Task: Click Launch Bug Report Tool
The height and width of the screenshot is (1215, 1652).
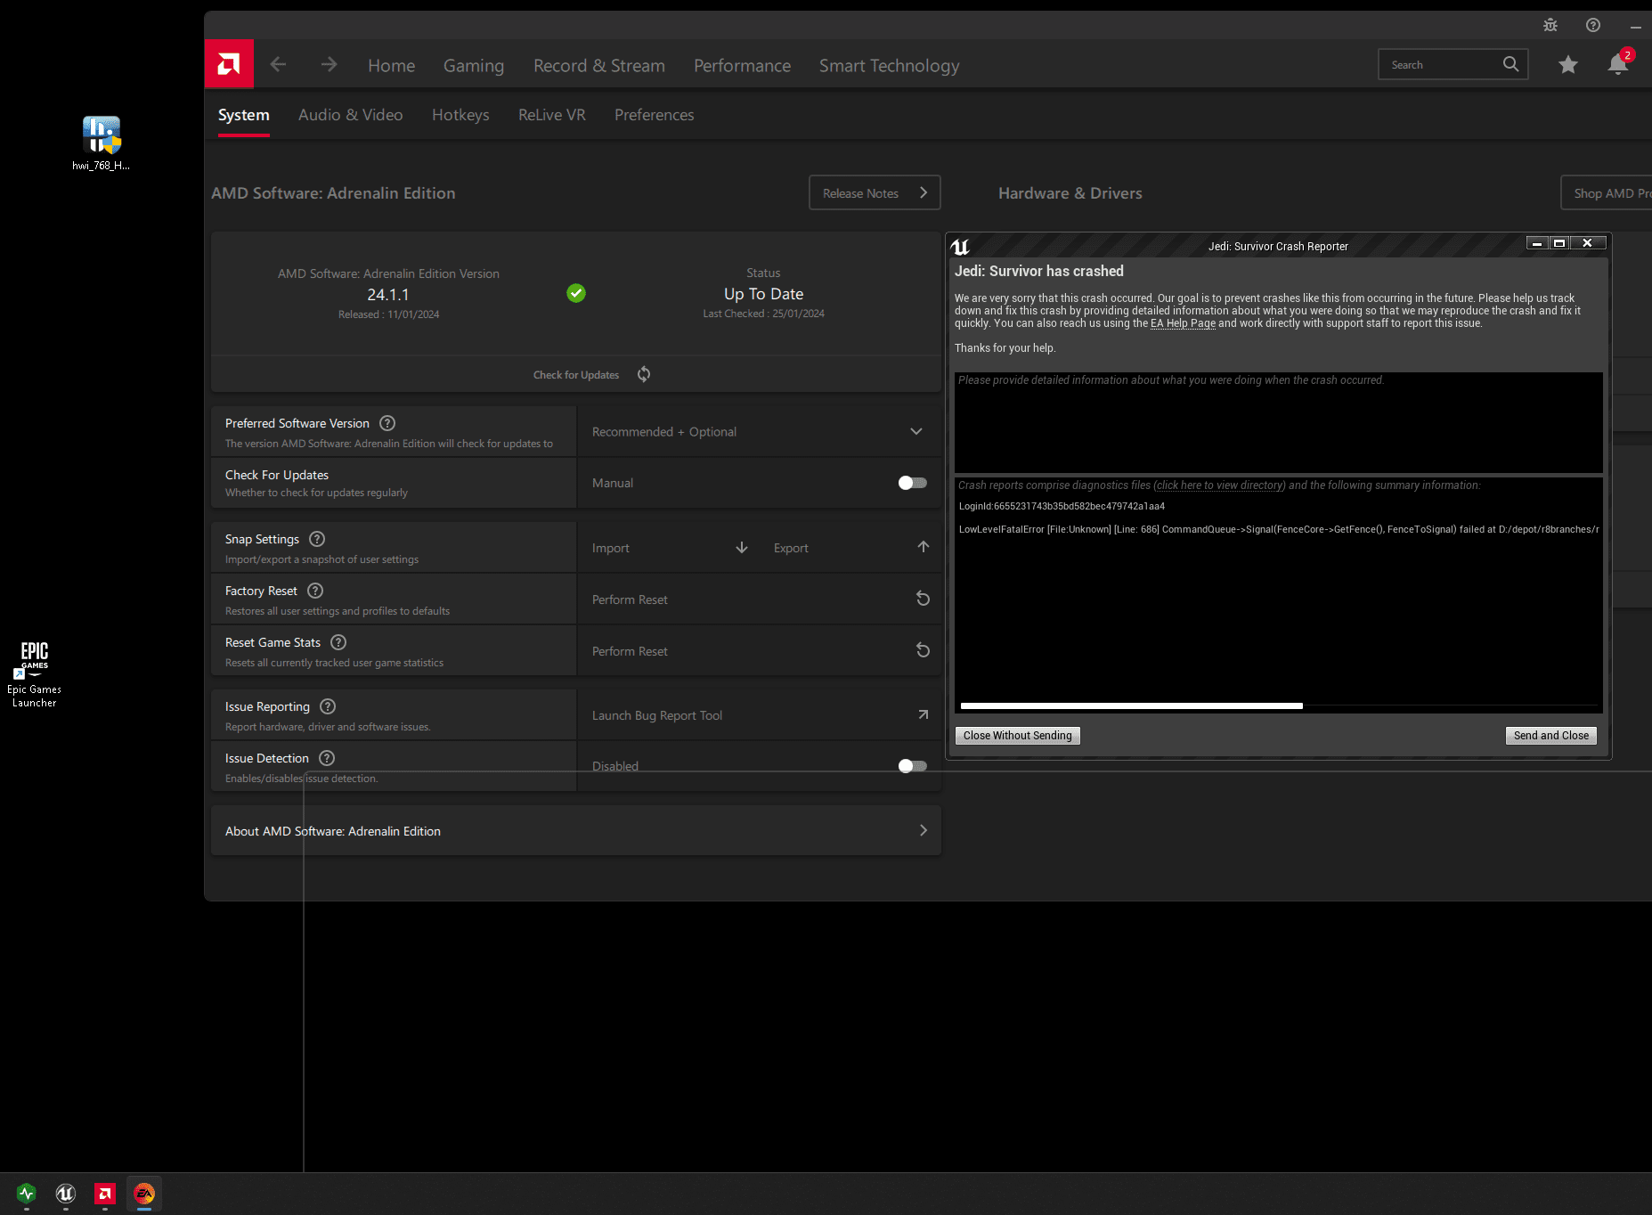Action: pyautogui.click(x=657, y=715)
